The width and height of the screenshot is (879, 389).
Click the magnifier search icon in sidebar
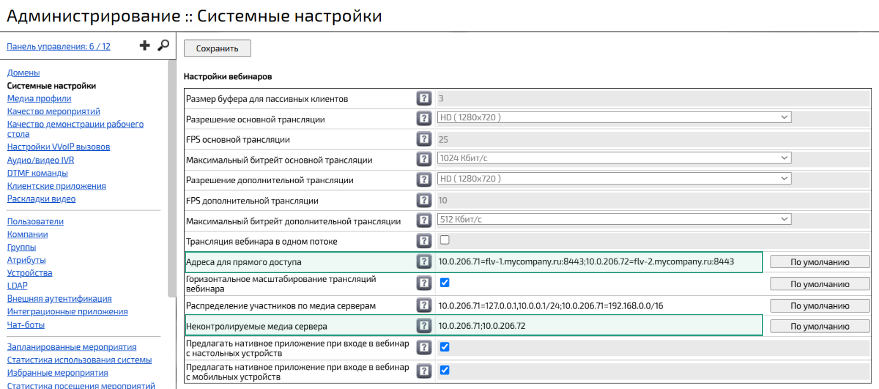tap(163, 45)
